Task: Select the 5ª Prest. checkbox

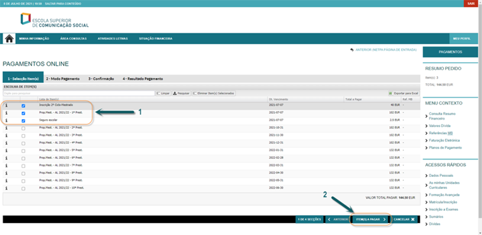Action: [24, 151]
